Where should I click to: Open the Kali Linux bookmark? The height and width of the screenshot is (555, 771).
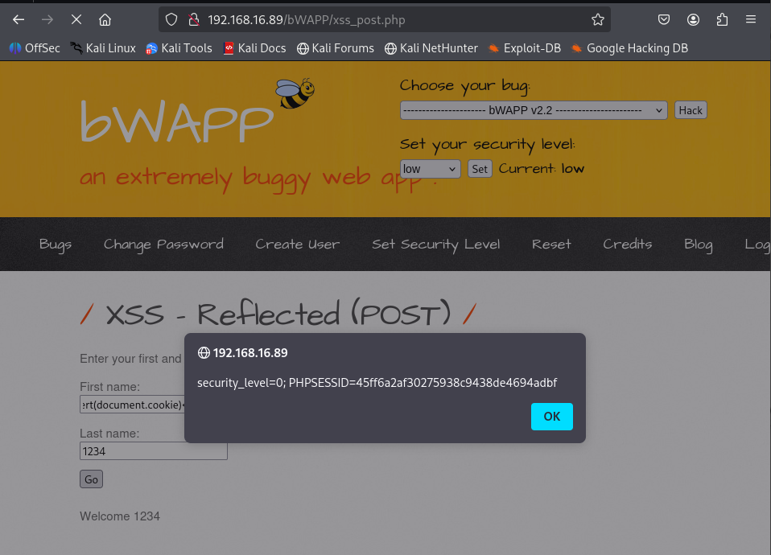103,48
